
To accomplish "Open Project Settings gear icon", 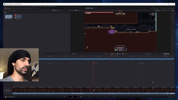I will coord(173,97).
